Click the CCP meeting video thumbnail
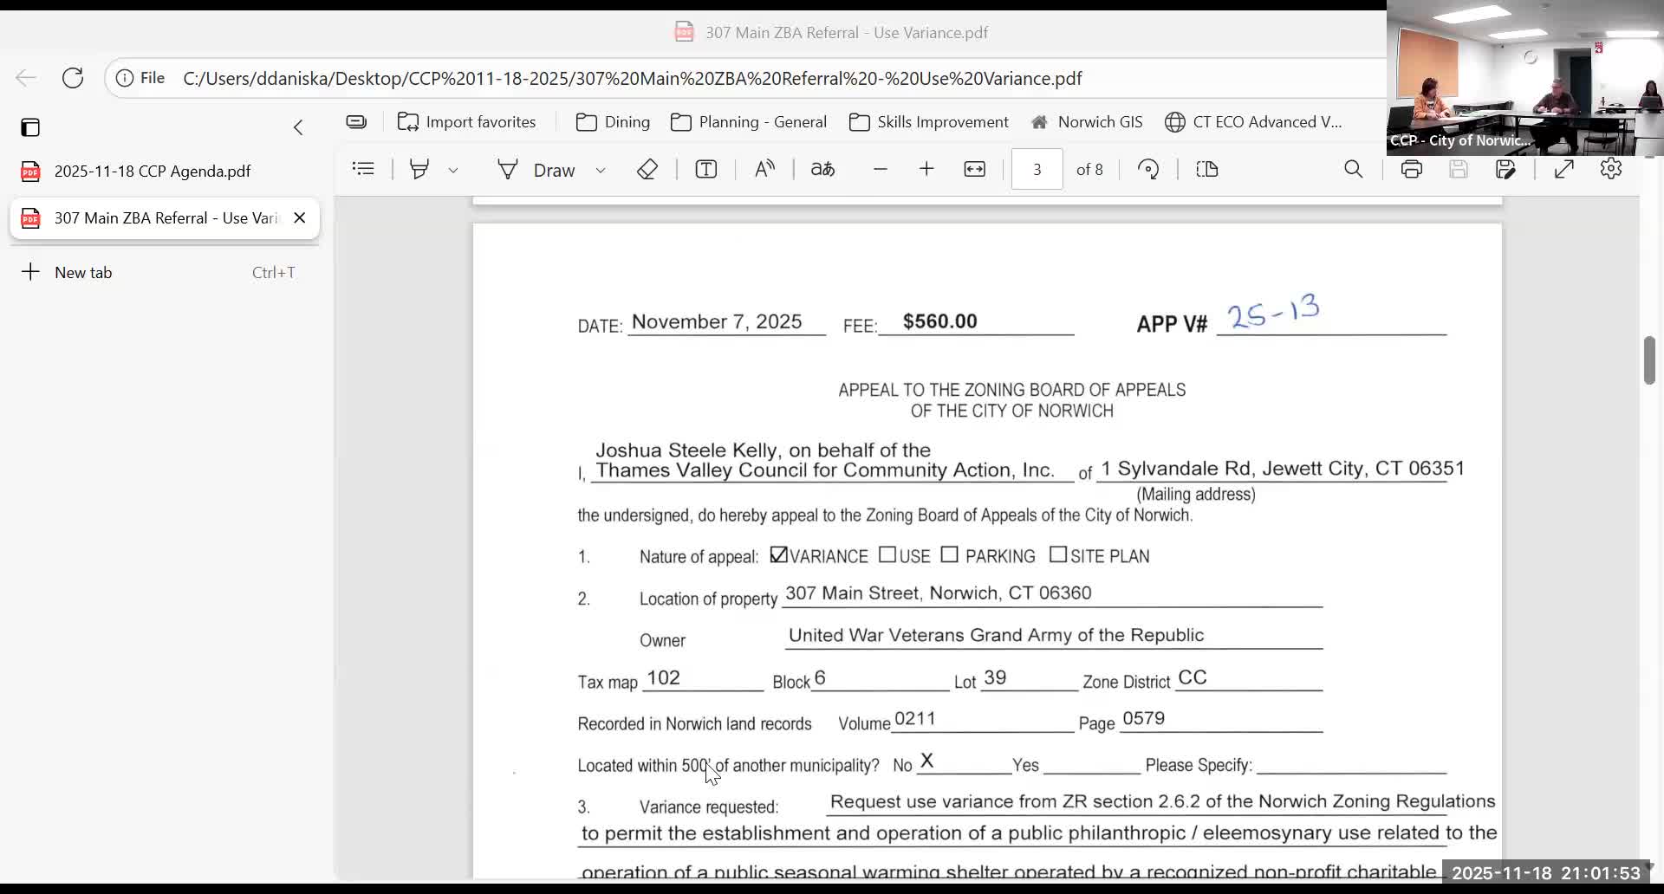This screenshot has height=894, width=1664. coord(1525,78)
